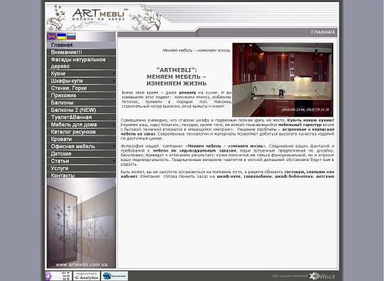Click the kitchen photo thumbnail
This screenshot has height=281, width=384.
tap(283, 80)
